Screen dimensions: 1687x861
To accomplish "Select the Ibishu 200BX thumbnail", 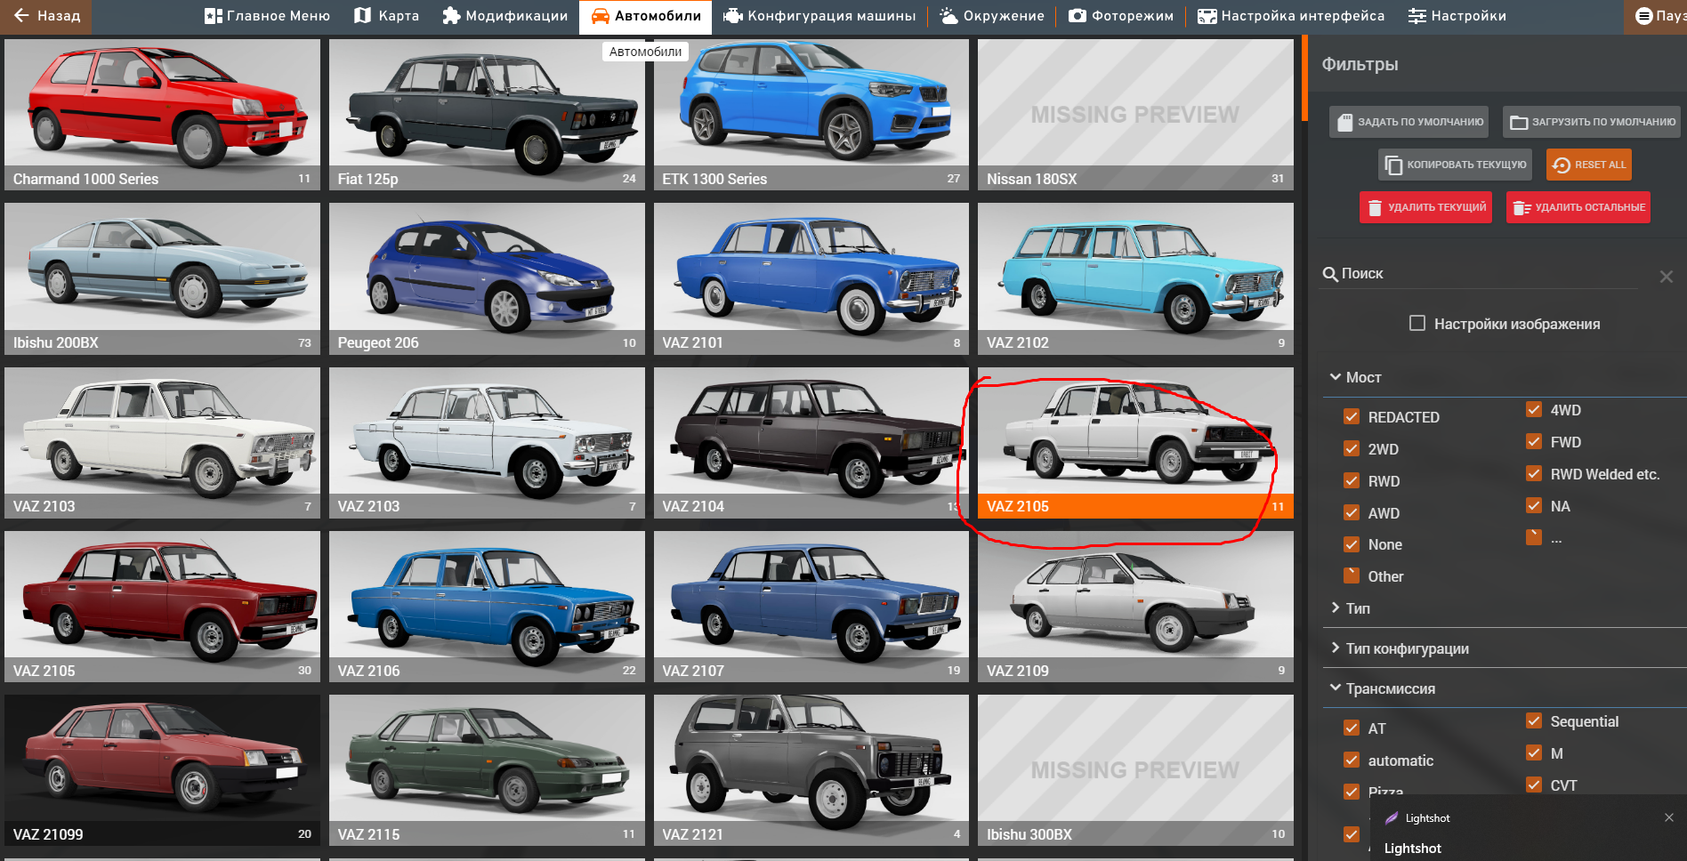I will (x=162, y=278).
